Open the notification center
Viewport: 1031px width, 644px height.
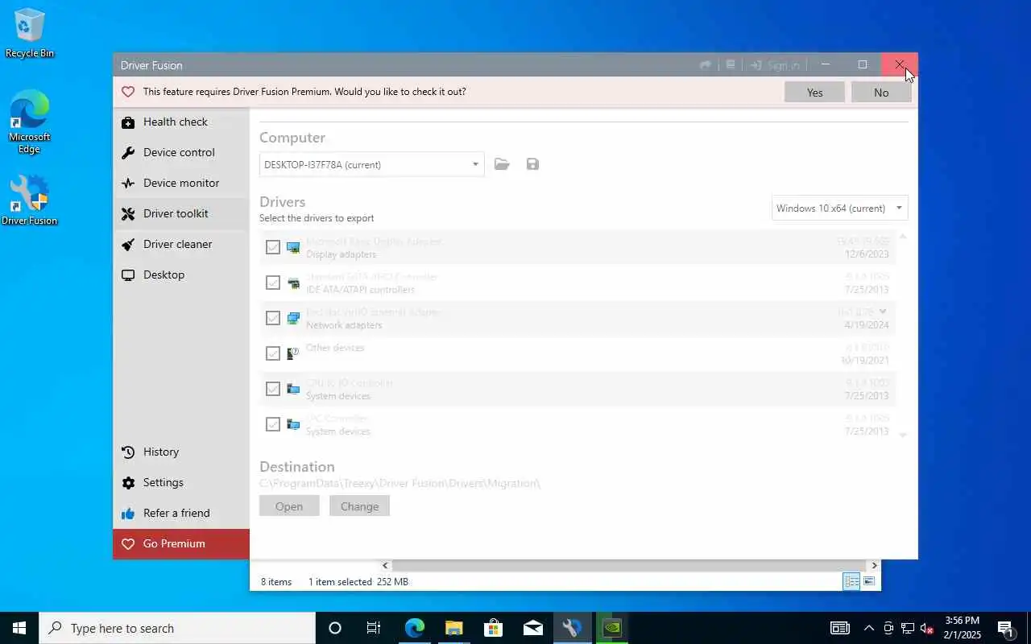tap(1006, 628)
